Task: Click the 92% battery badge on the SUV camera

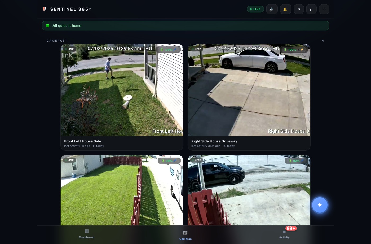Action: pos(296,160)
